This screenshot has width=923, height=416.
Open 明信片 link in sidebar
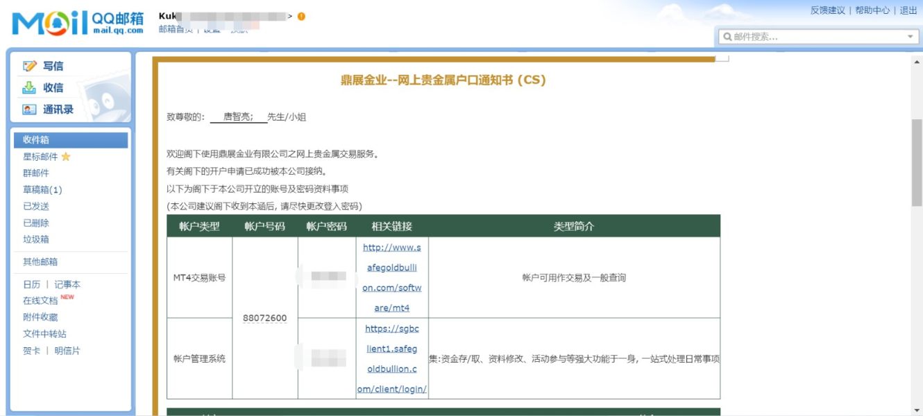67,351
